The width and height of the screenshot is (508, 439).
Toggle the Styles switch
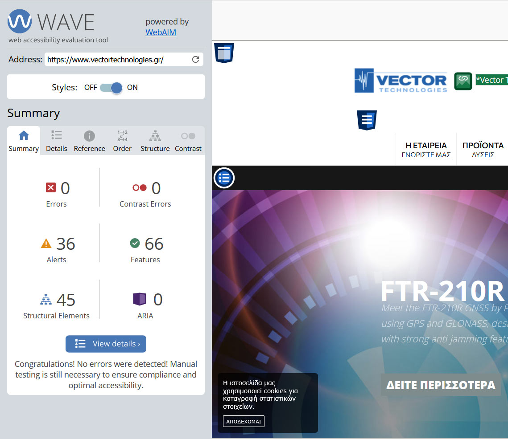[111, 87]
